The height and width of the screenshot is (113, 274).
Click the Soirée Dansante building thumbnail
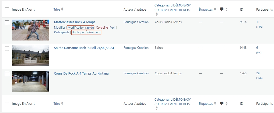pyautogui.click(x=31, y=56)
